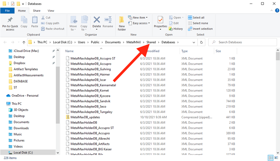This screenshot has height=161, width=280.
Task: Click Copy path in ribbon
Action: [x=50, y=23]
